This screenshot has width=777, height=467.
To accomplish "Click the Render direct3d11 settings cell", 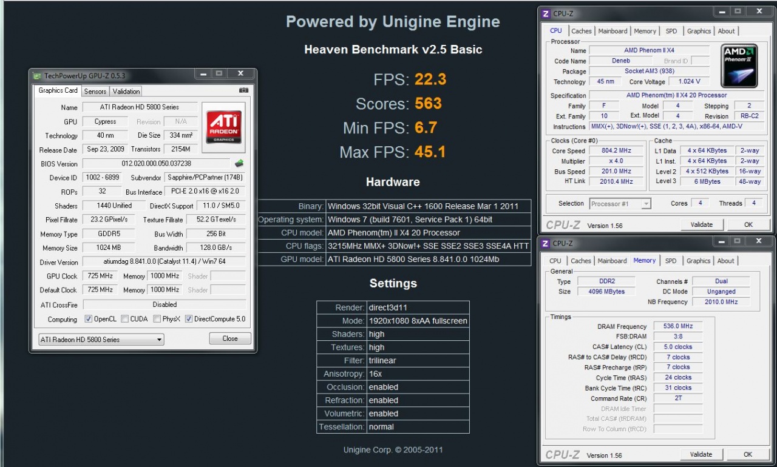I will (418, 307).
